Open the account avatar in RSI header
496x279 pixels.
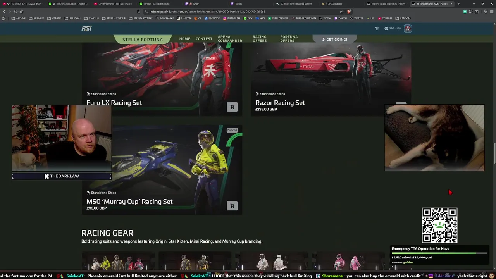click(408, 28)
